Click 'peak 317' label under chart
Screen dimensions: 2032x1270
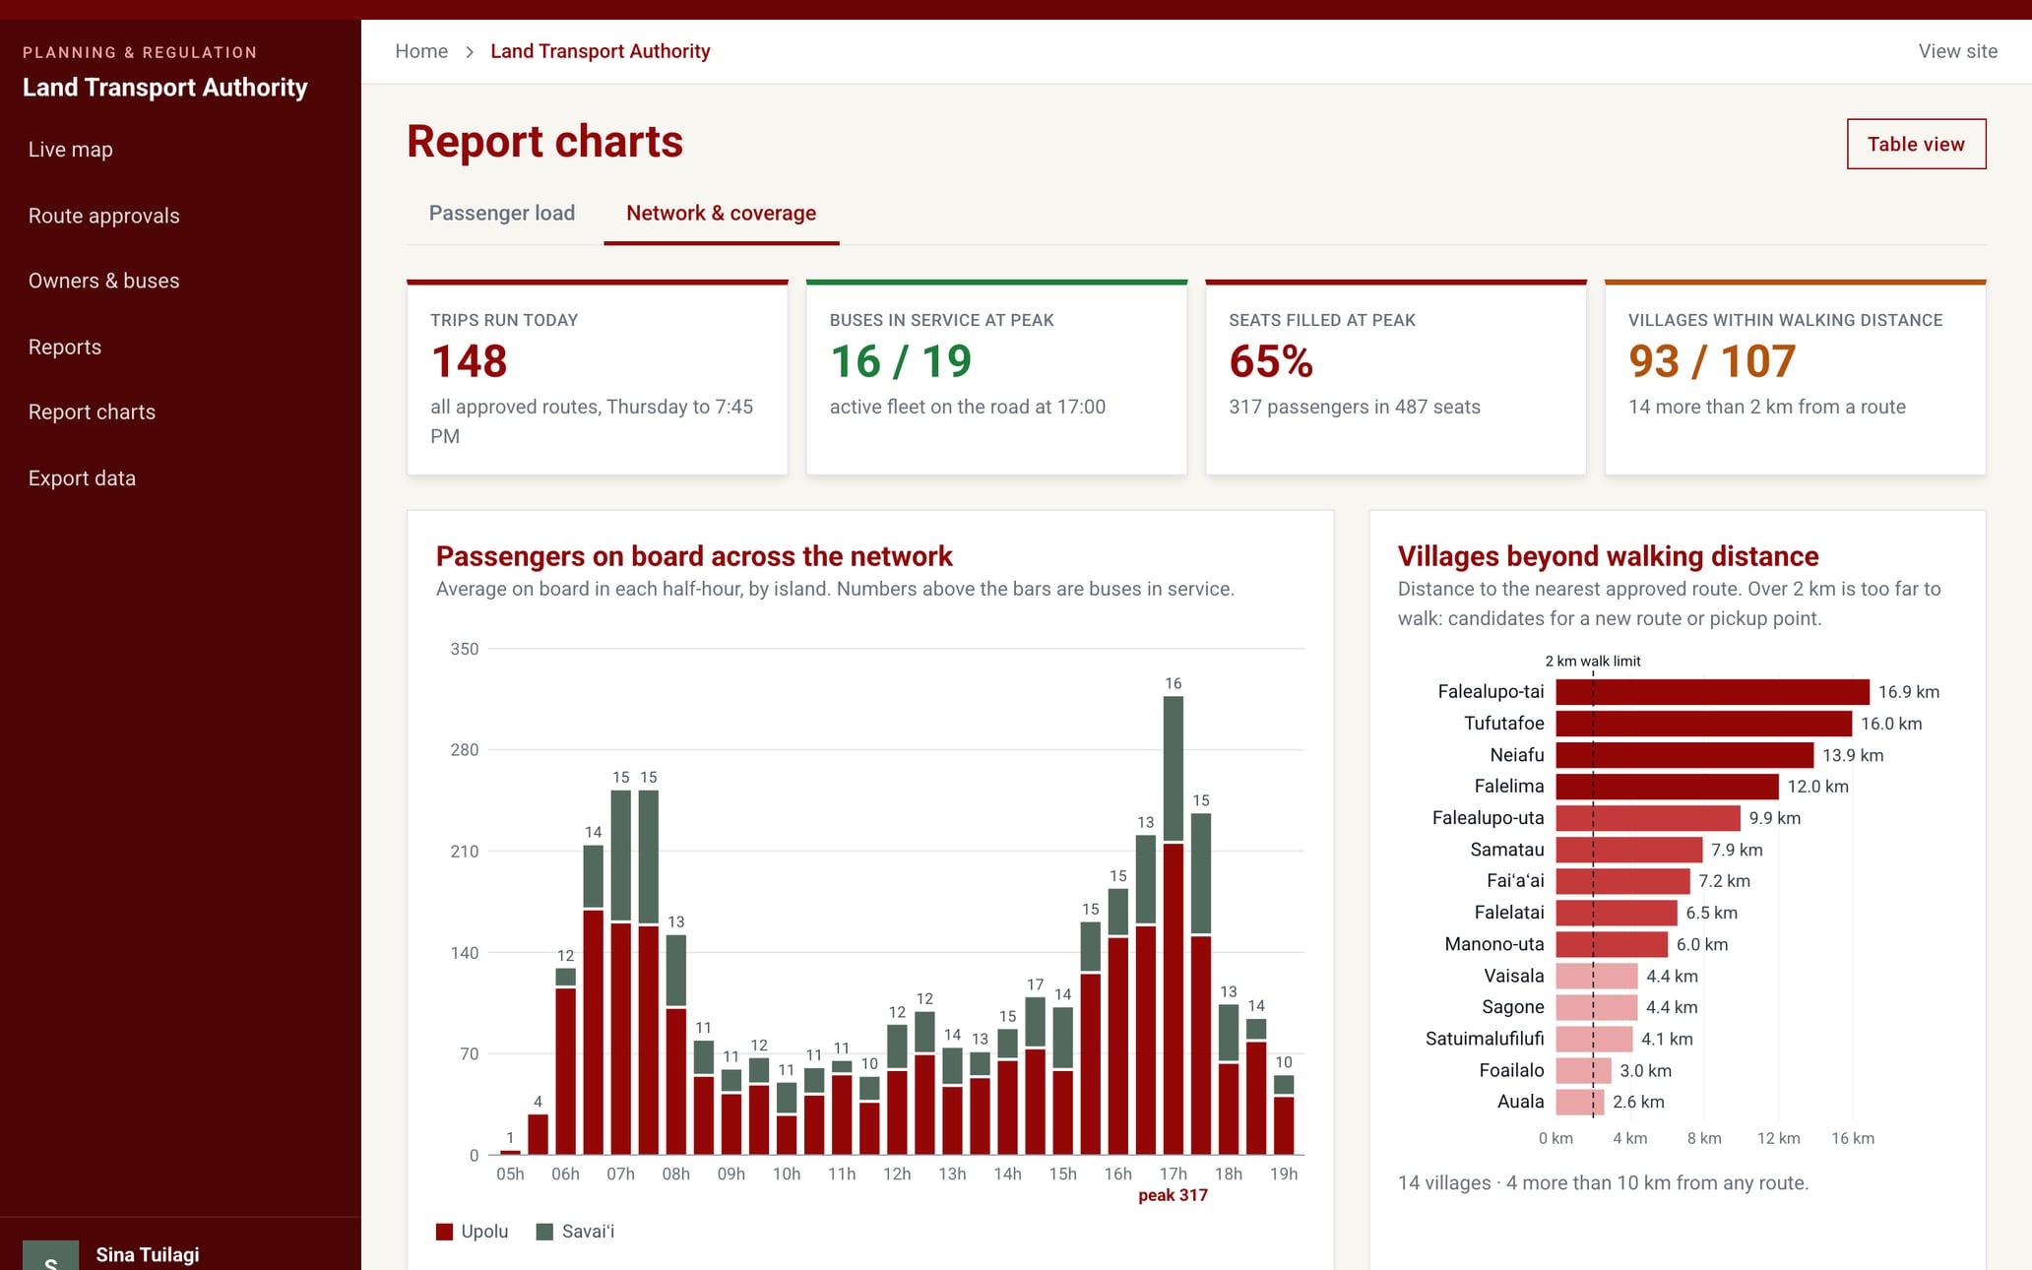[x=1173, y=1195]
